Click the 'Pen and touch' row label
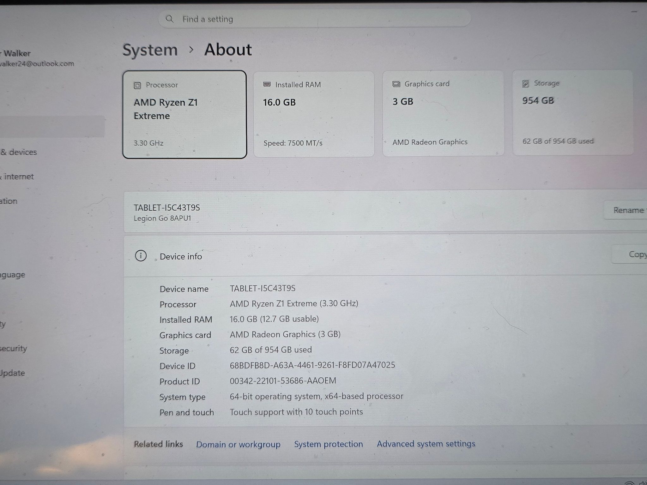 pyautogui.click(x=186, y=412)
